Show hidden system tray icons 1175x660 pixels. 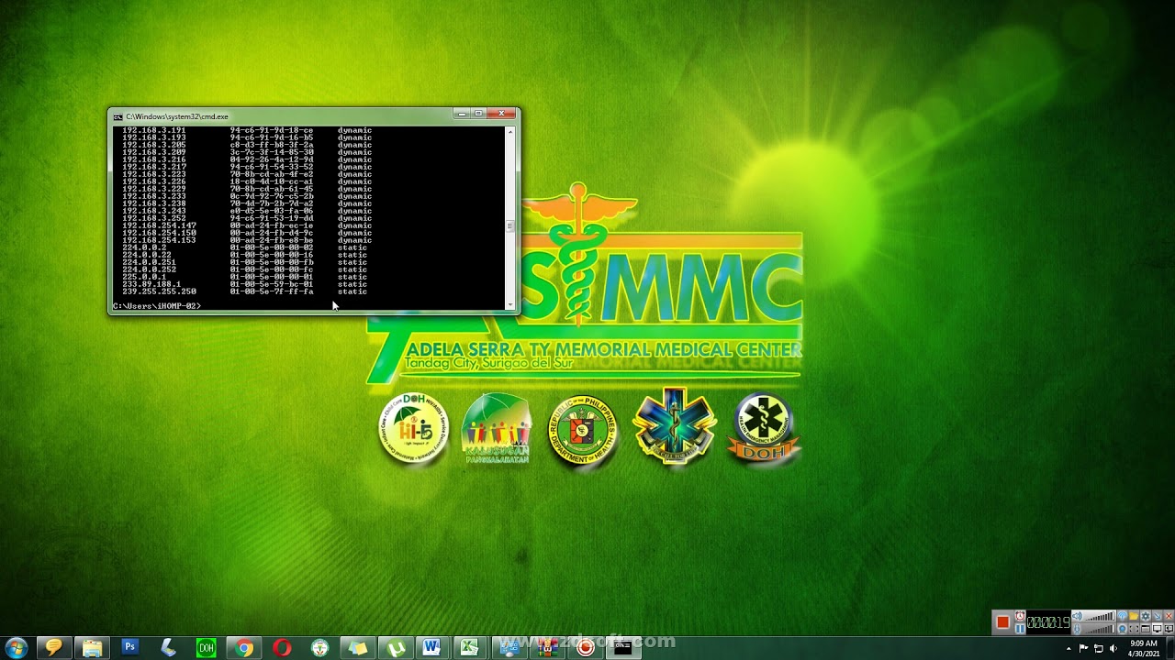coord(1069,648)
